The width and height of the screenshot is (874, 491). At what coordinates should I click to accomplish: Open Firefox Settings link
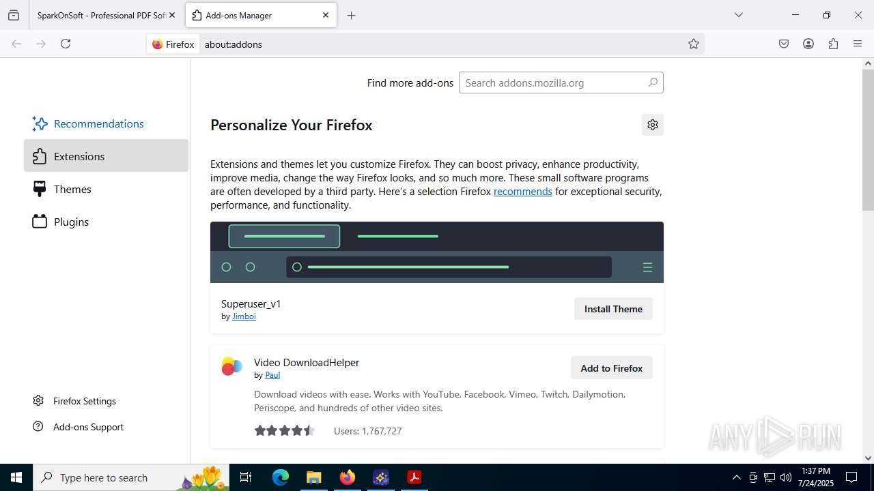click(x=85, y=401)
